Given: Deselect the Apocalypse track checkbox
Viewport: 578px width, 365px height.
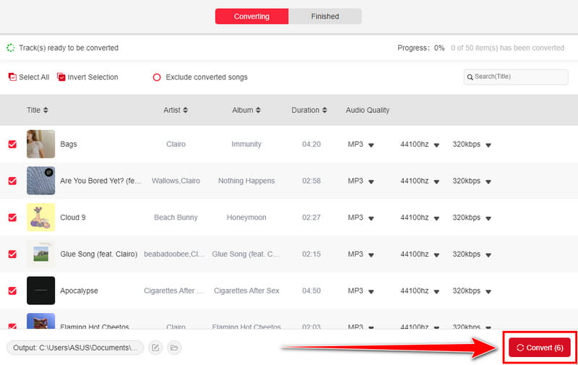Looking at the screenshot, I should pos(12,291).
